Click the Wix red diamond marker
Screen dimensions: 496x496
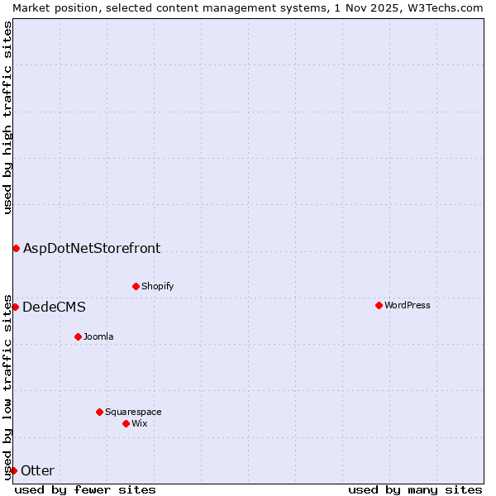[x=126, y=423]
